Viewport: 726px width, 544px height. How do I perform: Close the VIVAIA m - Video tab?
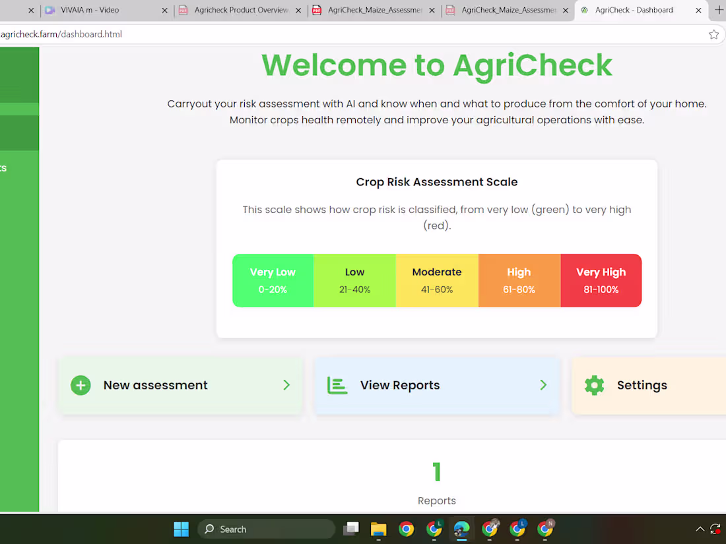pos(164,10)
